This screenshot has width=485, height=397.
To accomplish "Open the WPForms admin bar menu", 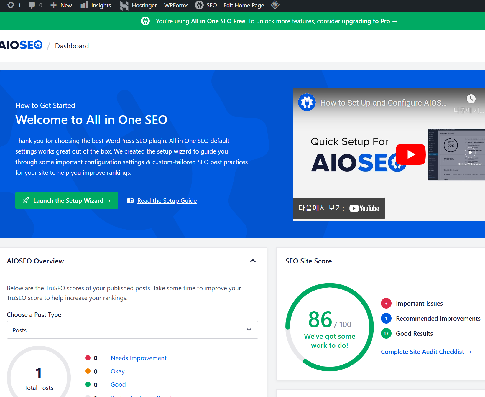I will [x=176, y=5].
